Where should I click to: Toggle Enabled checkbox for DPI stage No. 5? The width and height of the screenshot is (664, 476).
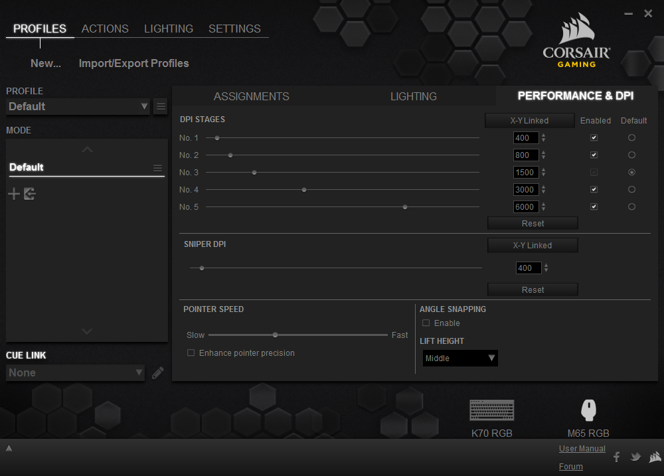[x=594, y=206]
